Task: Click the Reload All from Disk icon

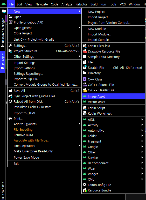Action: [10, 101]
